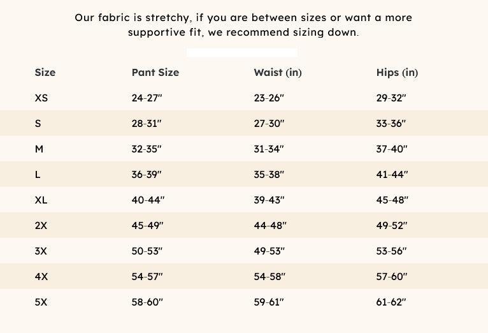Click the Size column header
The height and width of the screenshot is (333, 488).
[x=45, y=73]
